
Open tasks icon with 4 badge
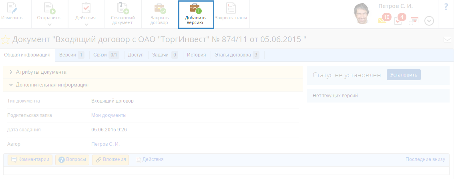click(x=400, y=19)
